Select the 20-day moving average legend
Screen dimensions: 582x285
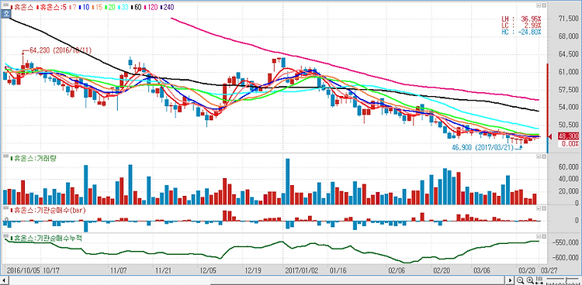point(110,7)
